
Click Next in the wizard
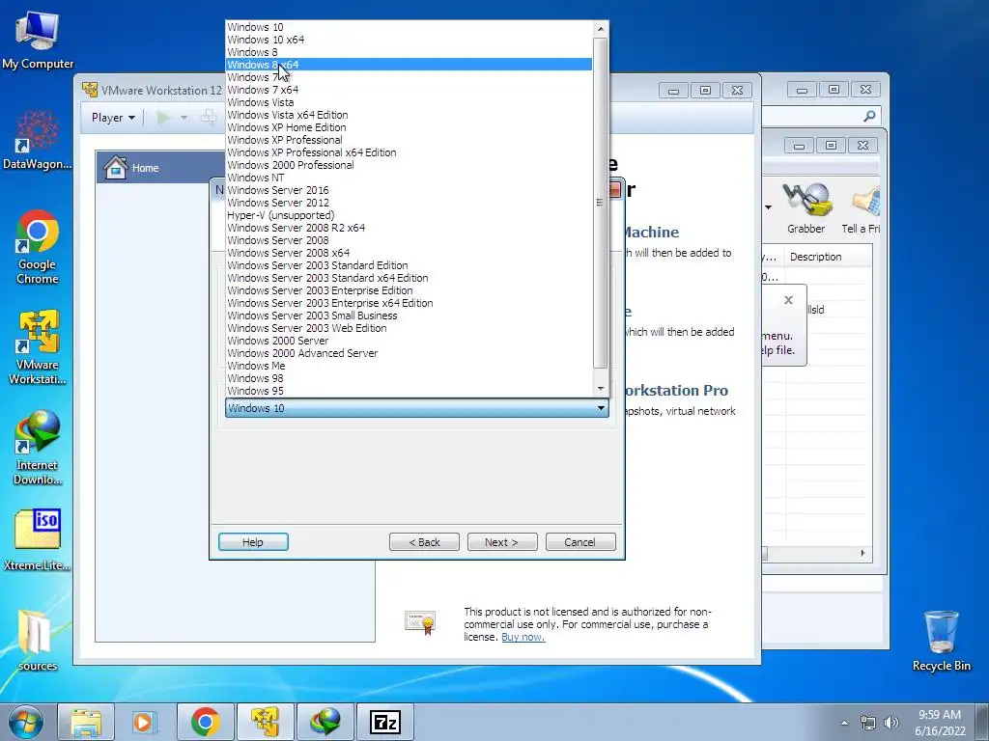[502, 542]
